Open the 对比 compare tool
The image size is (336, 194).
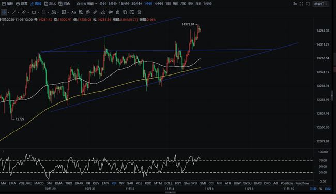pyautogui.click(x=50, y=4)
